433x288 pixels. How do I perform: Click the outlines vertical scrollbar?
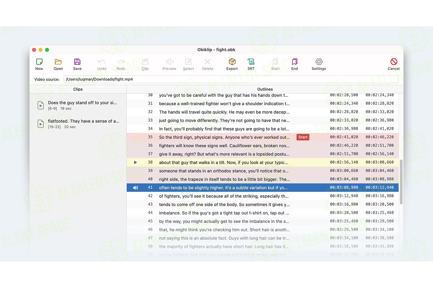pyautogui.click(x=401, y=181)
